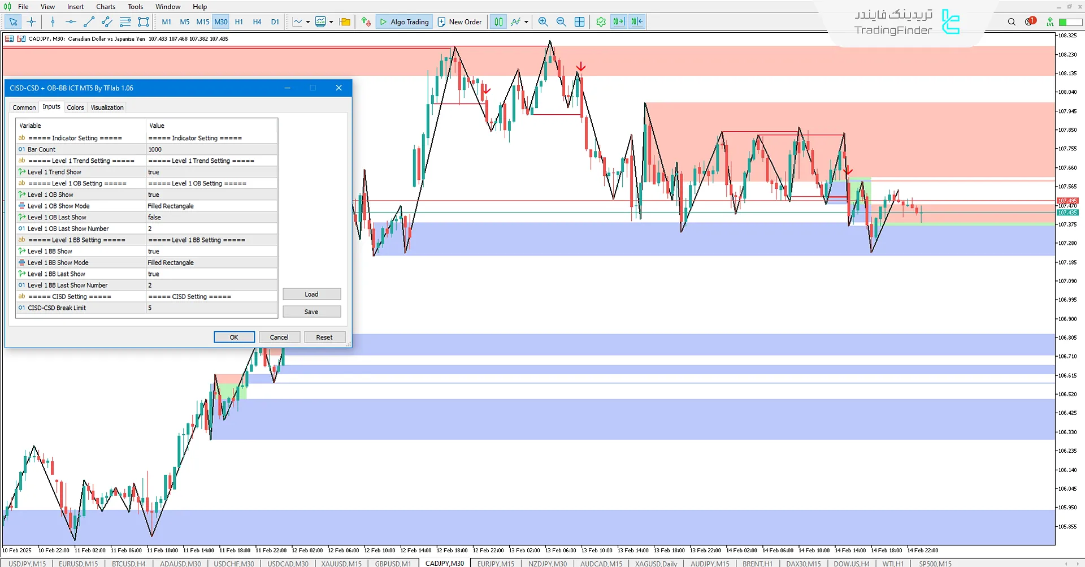Viewport: 1085px width, 567px height.
Task: Click the Reset button
Action: click(324, 337)
